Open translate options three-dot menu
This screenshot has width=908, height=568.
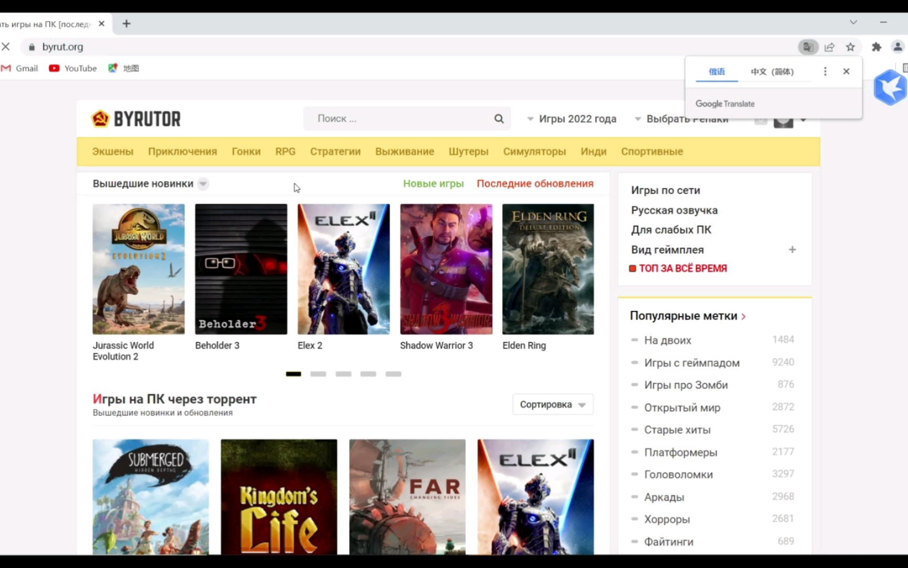click(x=825, y=71)
